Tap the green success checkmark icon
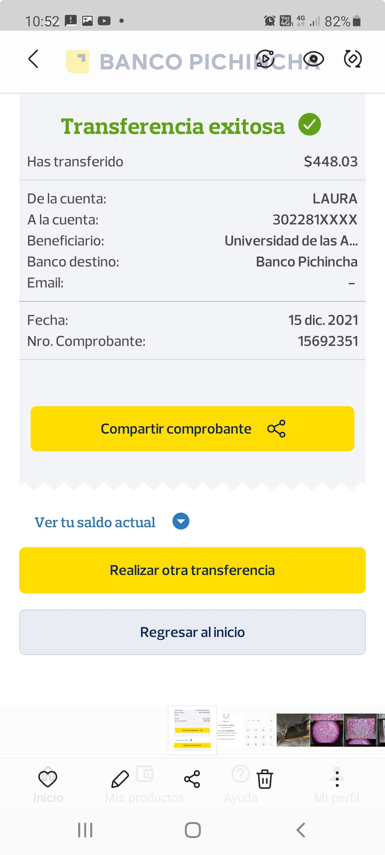The image size is (385, 855). pos(309,124)
